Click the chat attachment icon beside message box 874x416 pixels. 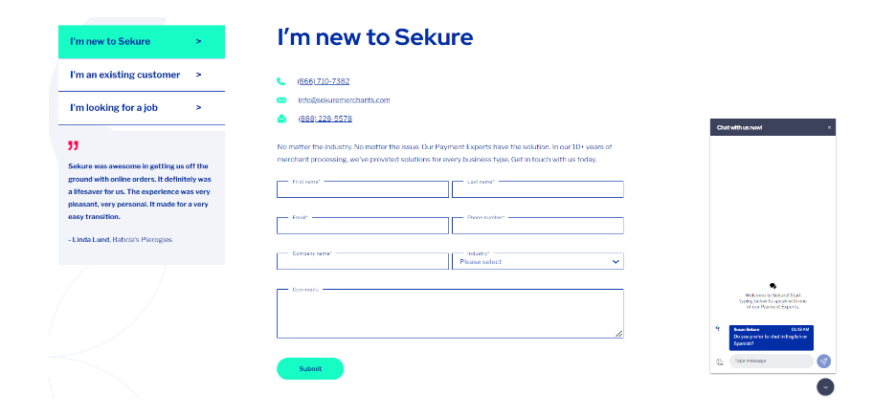(720, 361)
